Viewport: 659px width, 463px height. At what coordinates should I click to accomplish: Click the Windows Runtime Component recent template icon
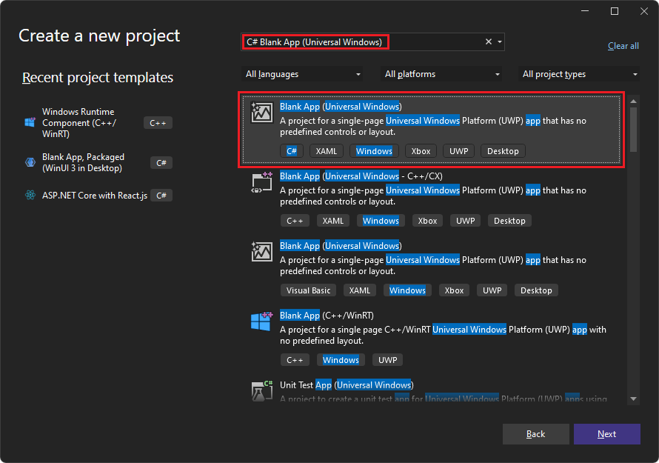(30, 122)
